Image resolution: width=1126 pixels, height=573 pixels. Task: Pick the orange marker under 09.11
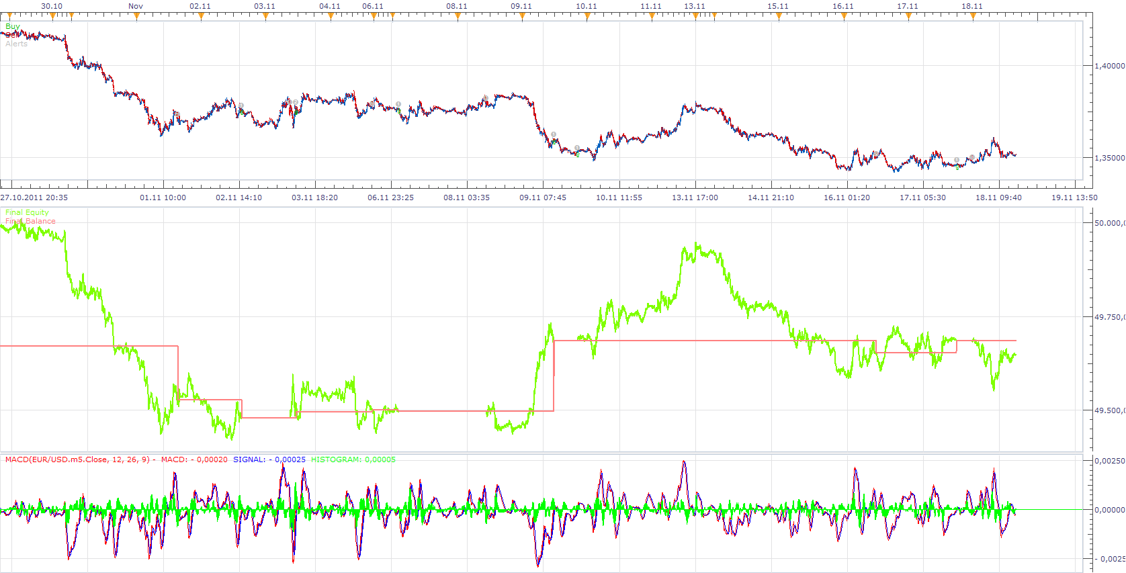coord(522,16)
